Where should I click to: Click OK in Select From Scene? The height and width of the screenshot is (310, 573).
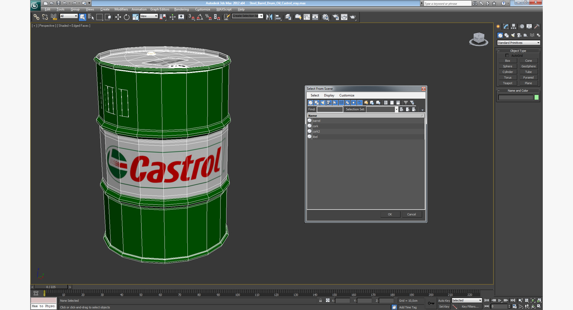click(390, 214)
